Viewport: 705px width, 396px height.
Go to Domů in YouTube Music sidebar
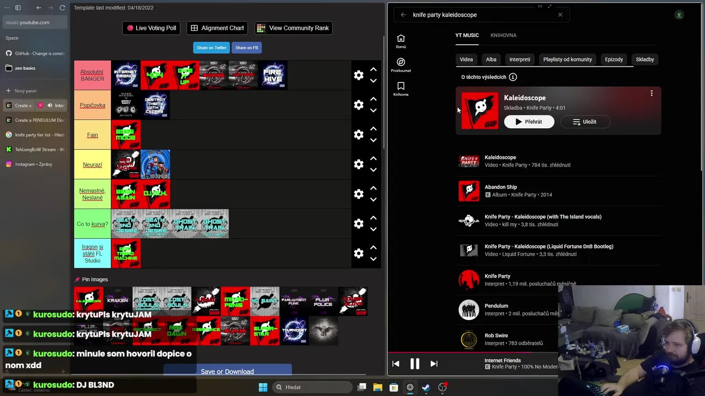[401, 41]
